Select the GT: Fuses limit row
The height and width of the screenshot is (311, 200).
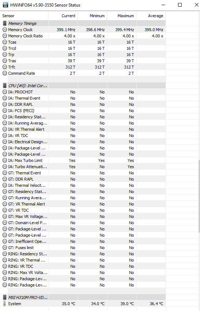(x=83, y=248)
